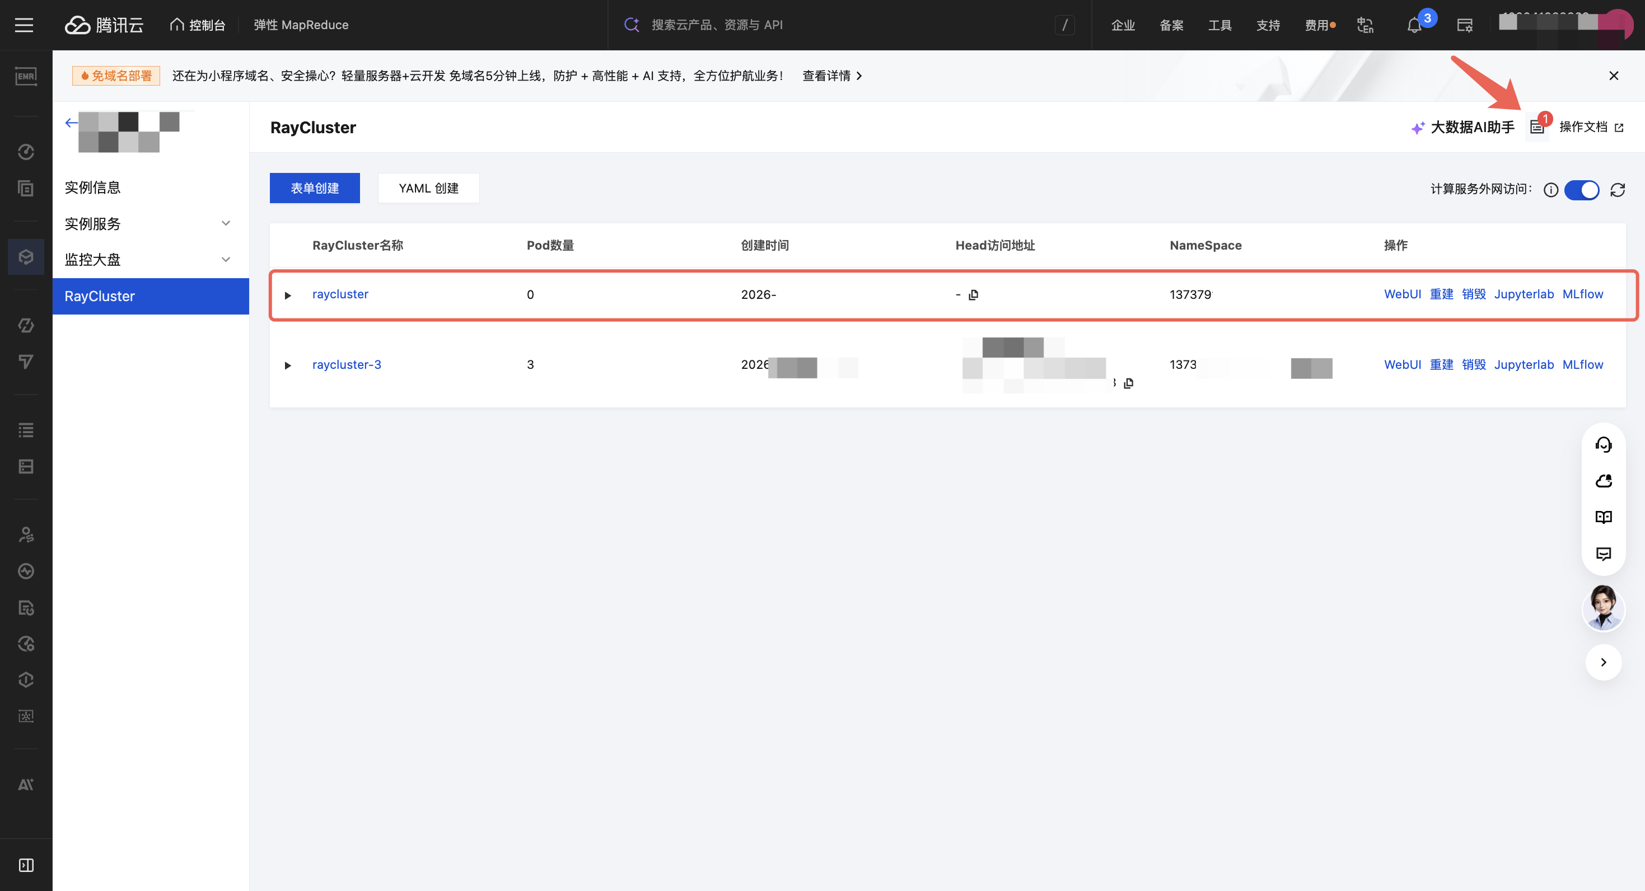Open the raycluster-3 name link
Image resolution: width=1645 pixels, height=891 pixels.
(x=347, y=364)
